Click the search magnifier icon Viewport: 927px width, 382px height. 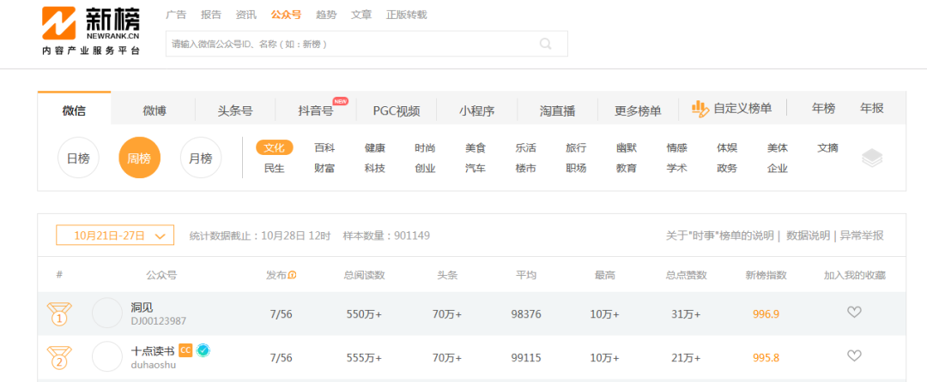click(x=545, y=44)
